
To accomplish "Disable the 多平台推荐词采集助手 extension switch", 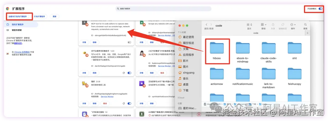I will (129, 73).
